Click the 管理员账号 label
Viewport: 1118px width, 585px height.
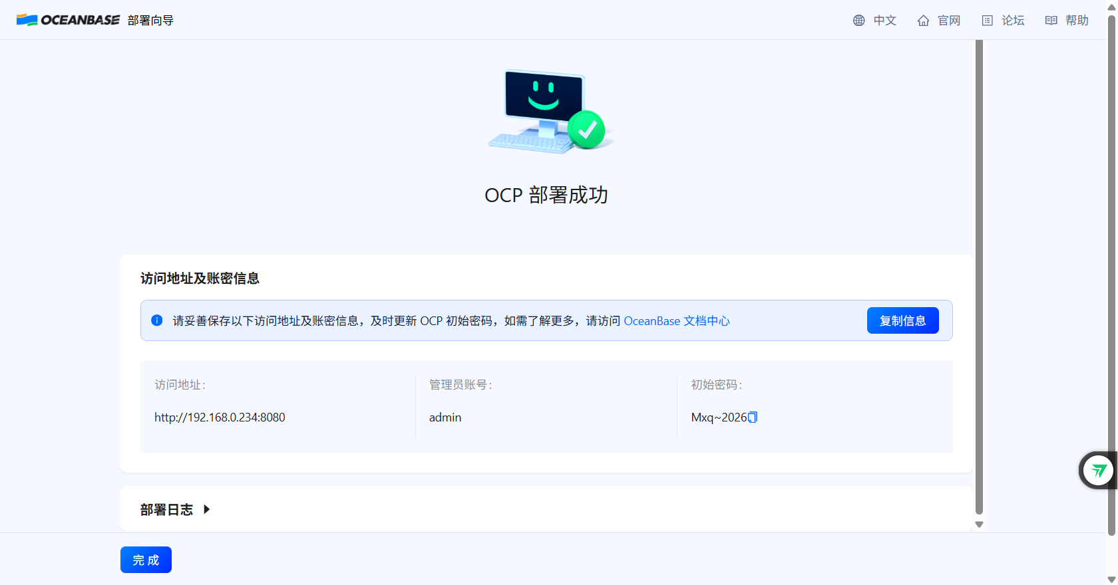pos(461,385)
